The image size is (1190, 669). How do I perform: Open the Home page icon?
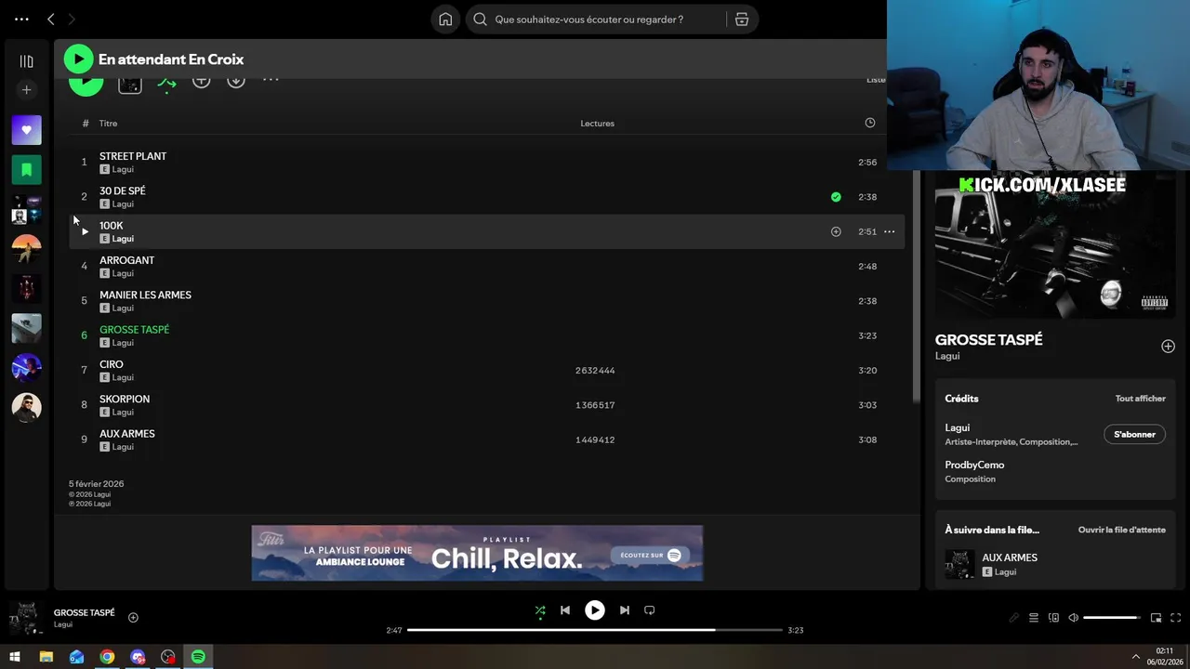445,20
